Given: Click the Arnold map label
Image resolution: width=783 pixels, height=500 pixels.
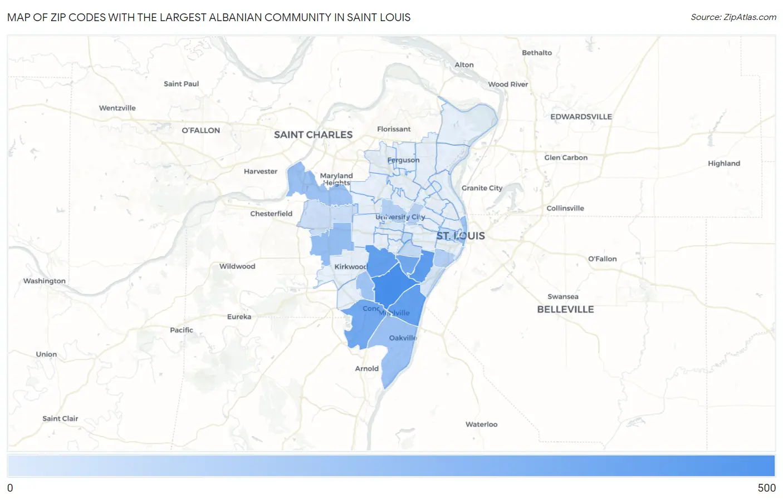Looking at the screenshot, I should [367, 369].
